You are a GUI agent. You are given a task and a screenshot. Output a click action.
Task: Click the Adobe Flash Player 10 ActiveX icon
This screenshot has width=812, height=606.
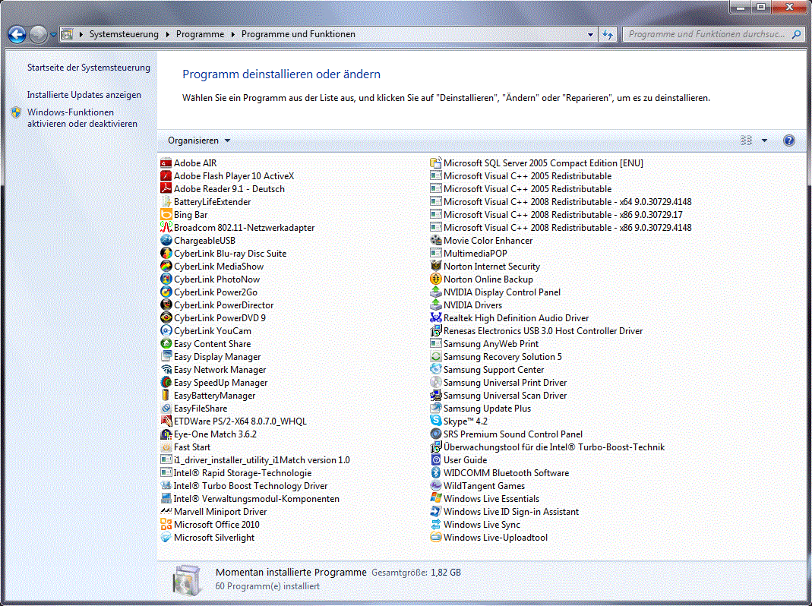pos(166,176)
